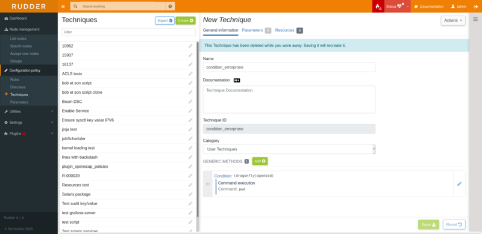
Task: Click pencil icon for R-000039
Action: 190,176
